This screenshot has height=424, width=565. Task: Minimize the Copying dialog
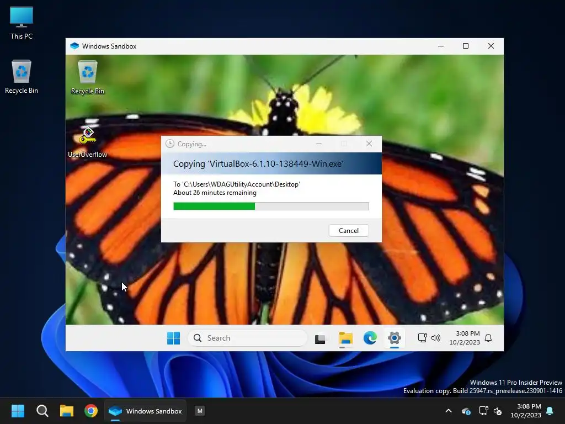[319, 144]
